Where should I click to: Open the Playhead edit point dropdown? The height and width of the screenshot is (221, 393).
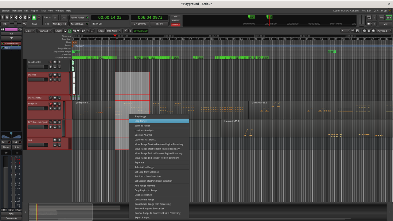45,31
